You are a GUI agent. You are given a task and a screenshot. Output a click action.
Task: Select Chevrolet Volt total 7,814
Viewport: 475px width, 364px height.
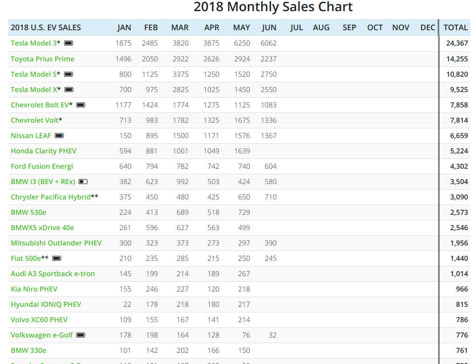pos(459,120)
